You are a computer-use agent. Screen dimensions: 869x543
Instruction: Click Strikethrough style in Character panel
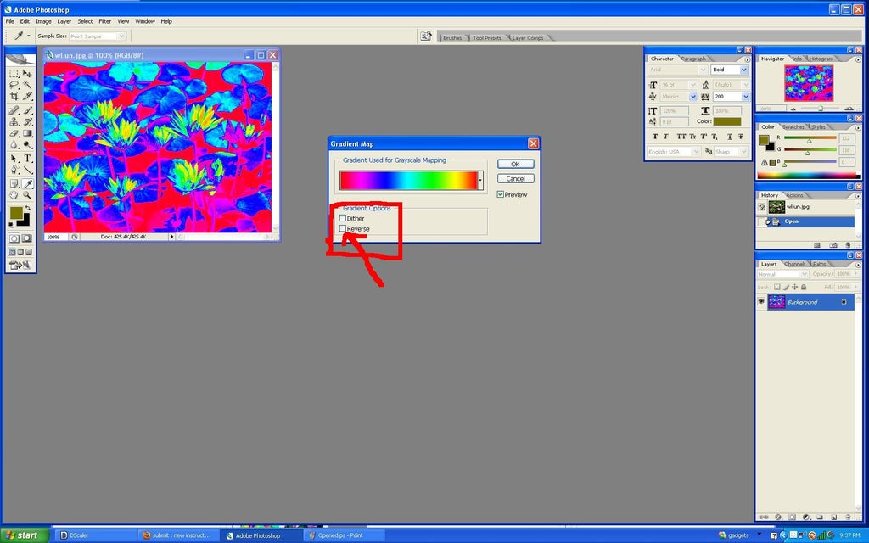pyautogui.click(x=741, y=137)
